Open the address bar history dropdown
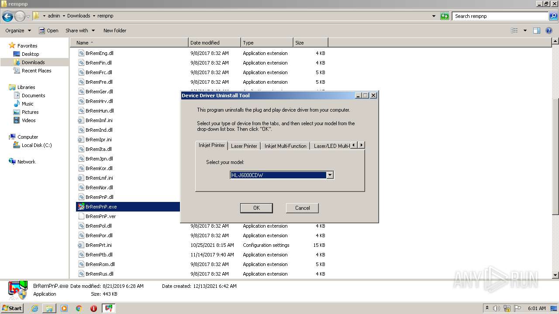 [434, 16]
